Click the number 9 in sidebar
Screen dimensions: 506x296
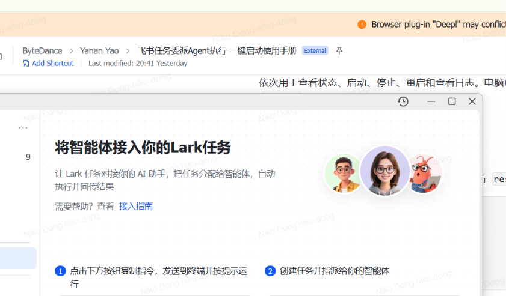(x=28, y=157)
